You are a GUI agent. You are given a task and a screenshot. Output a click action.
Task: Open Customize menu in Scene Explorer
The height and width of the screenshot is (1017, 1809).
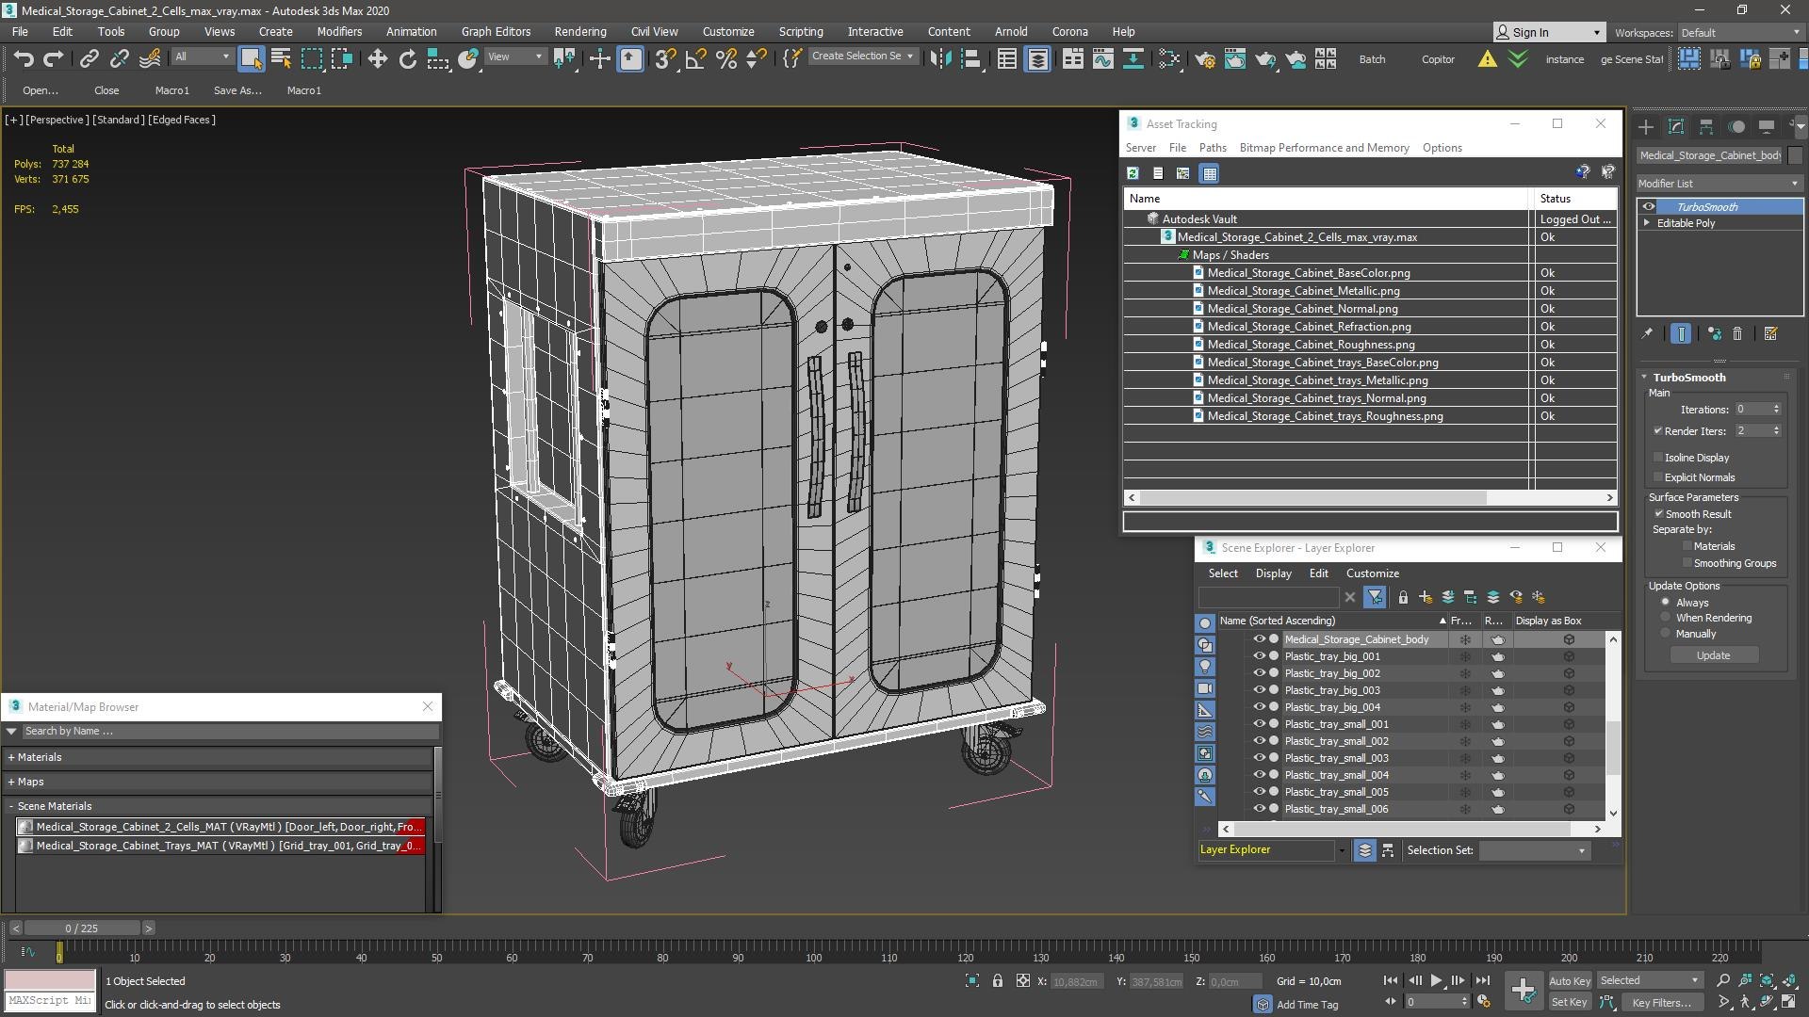point(1372,573)
